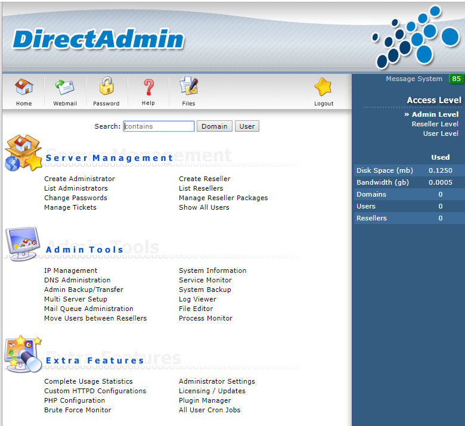The width and height of the screenshot is (465, 426).
Task: Open List Administrators
Action: pos(76,188)
